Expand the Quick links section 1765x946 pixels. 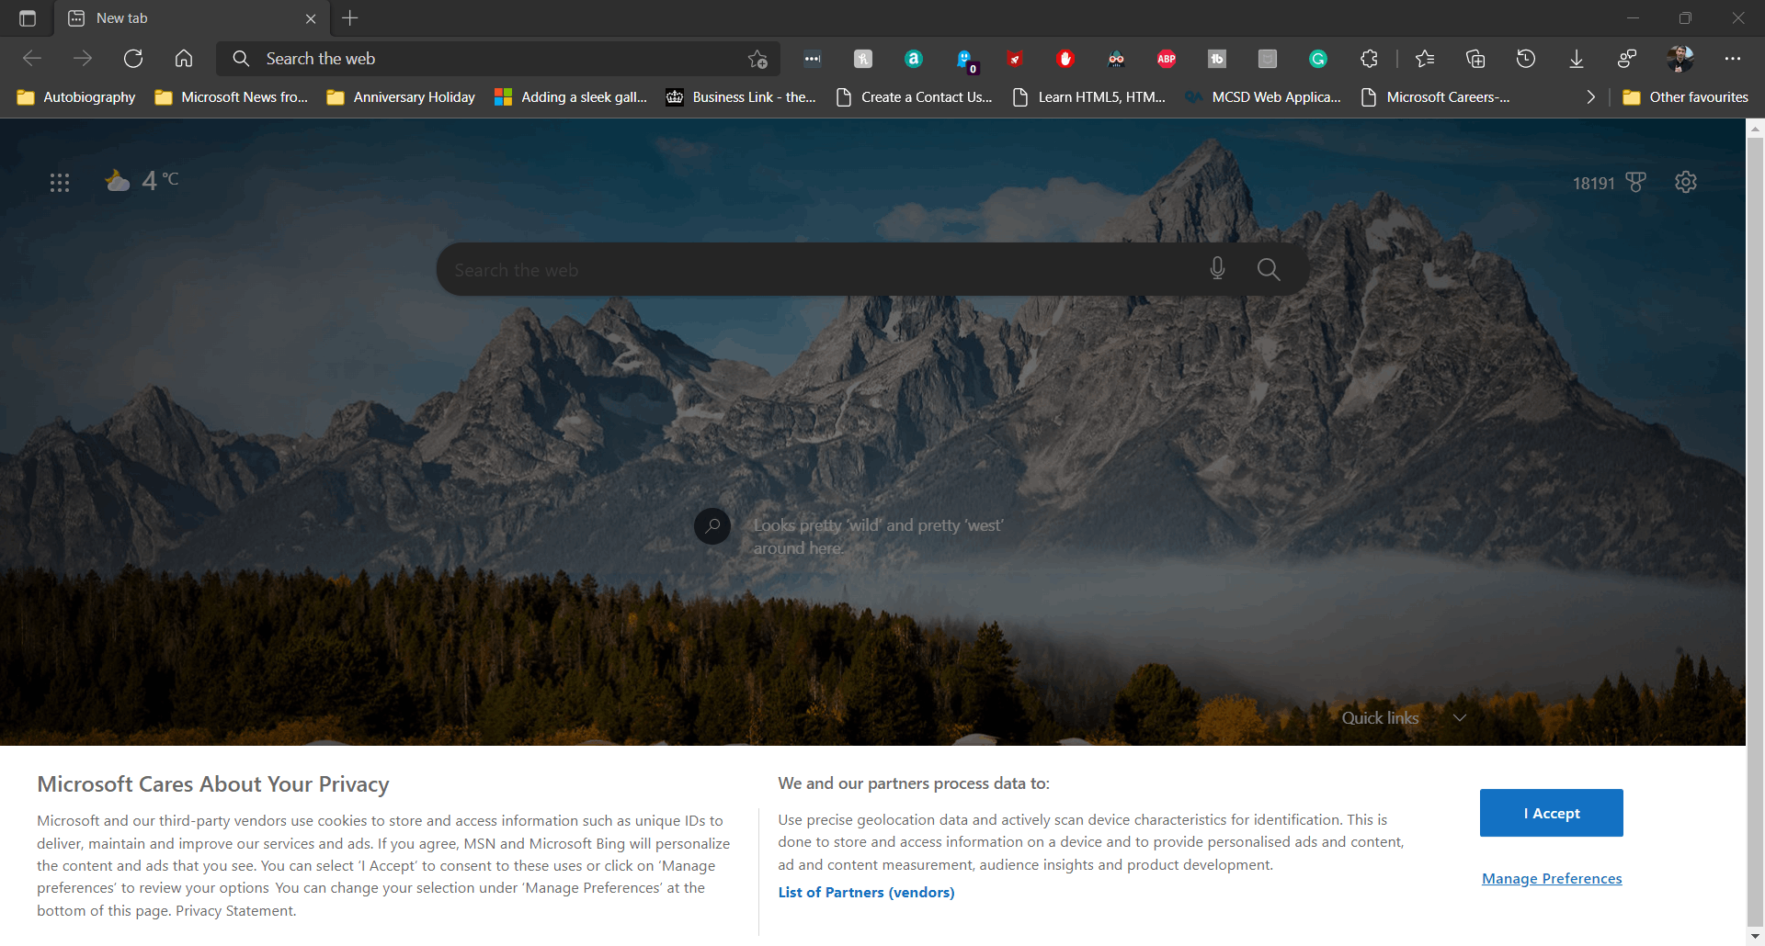click(x=1460, y=717)
